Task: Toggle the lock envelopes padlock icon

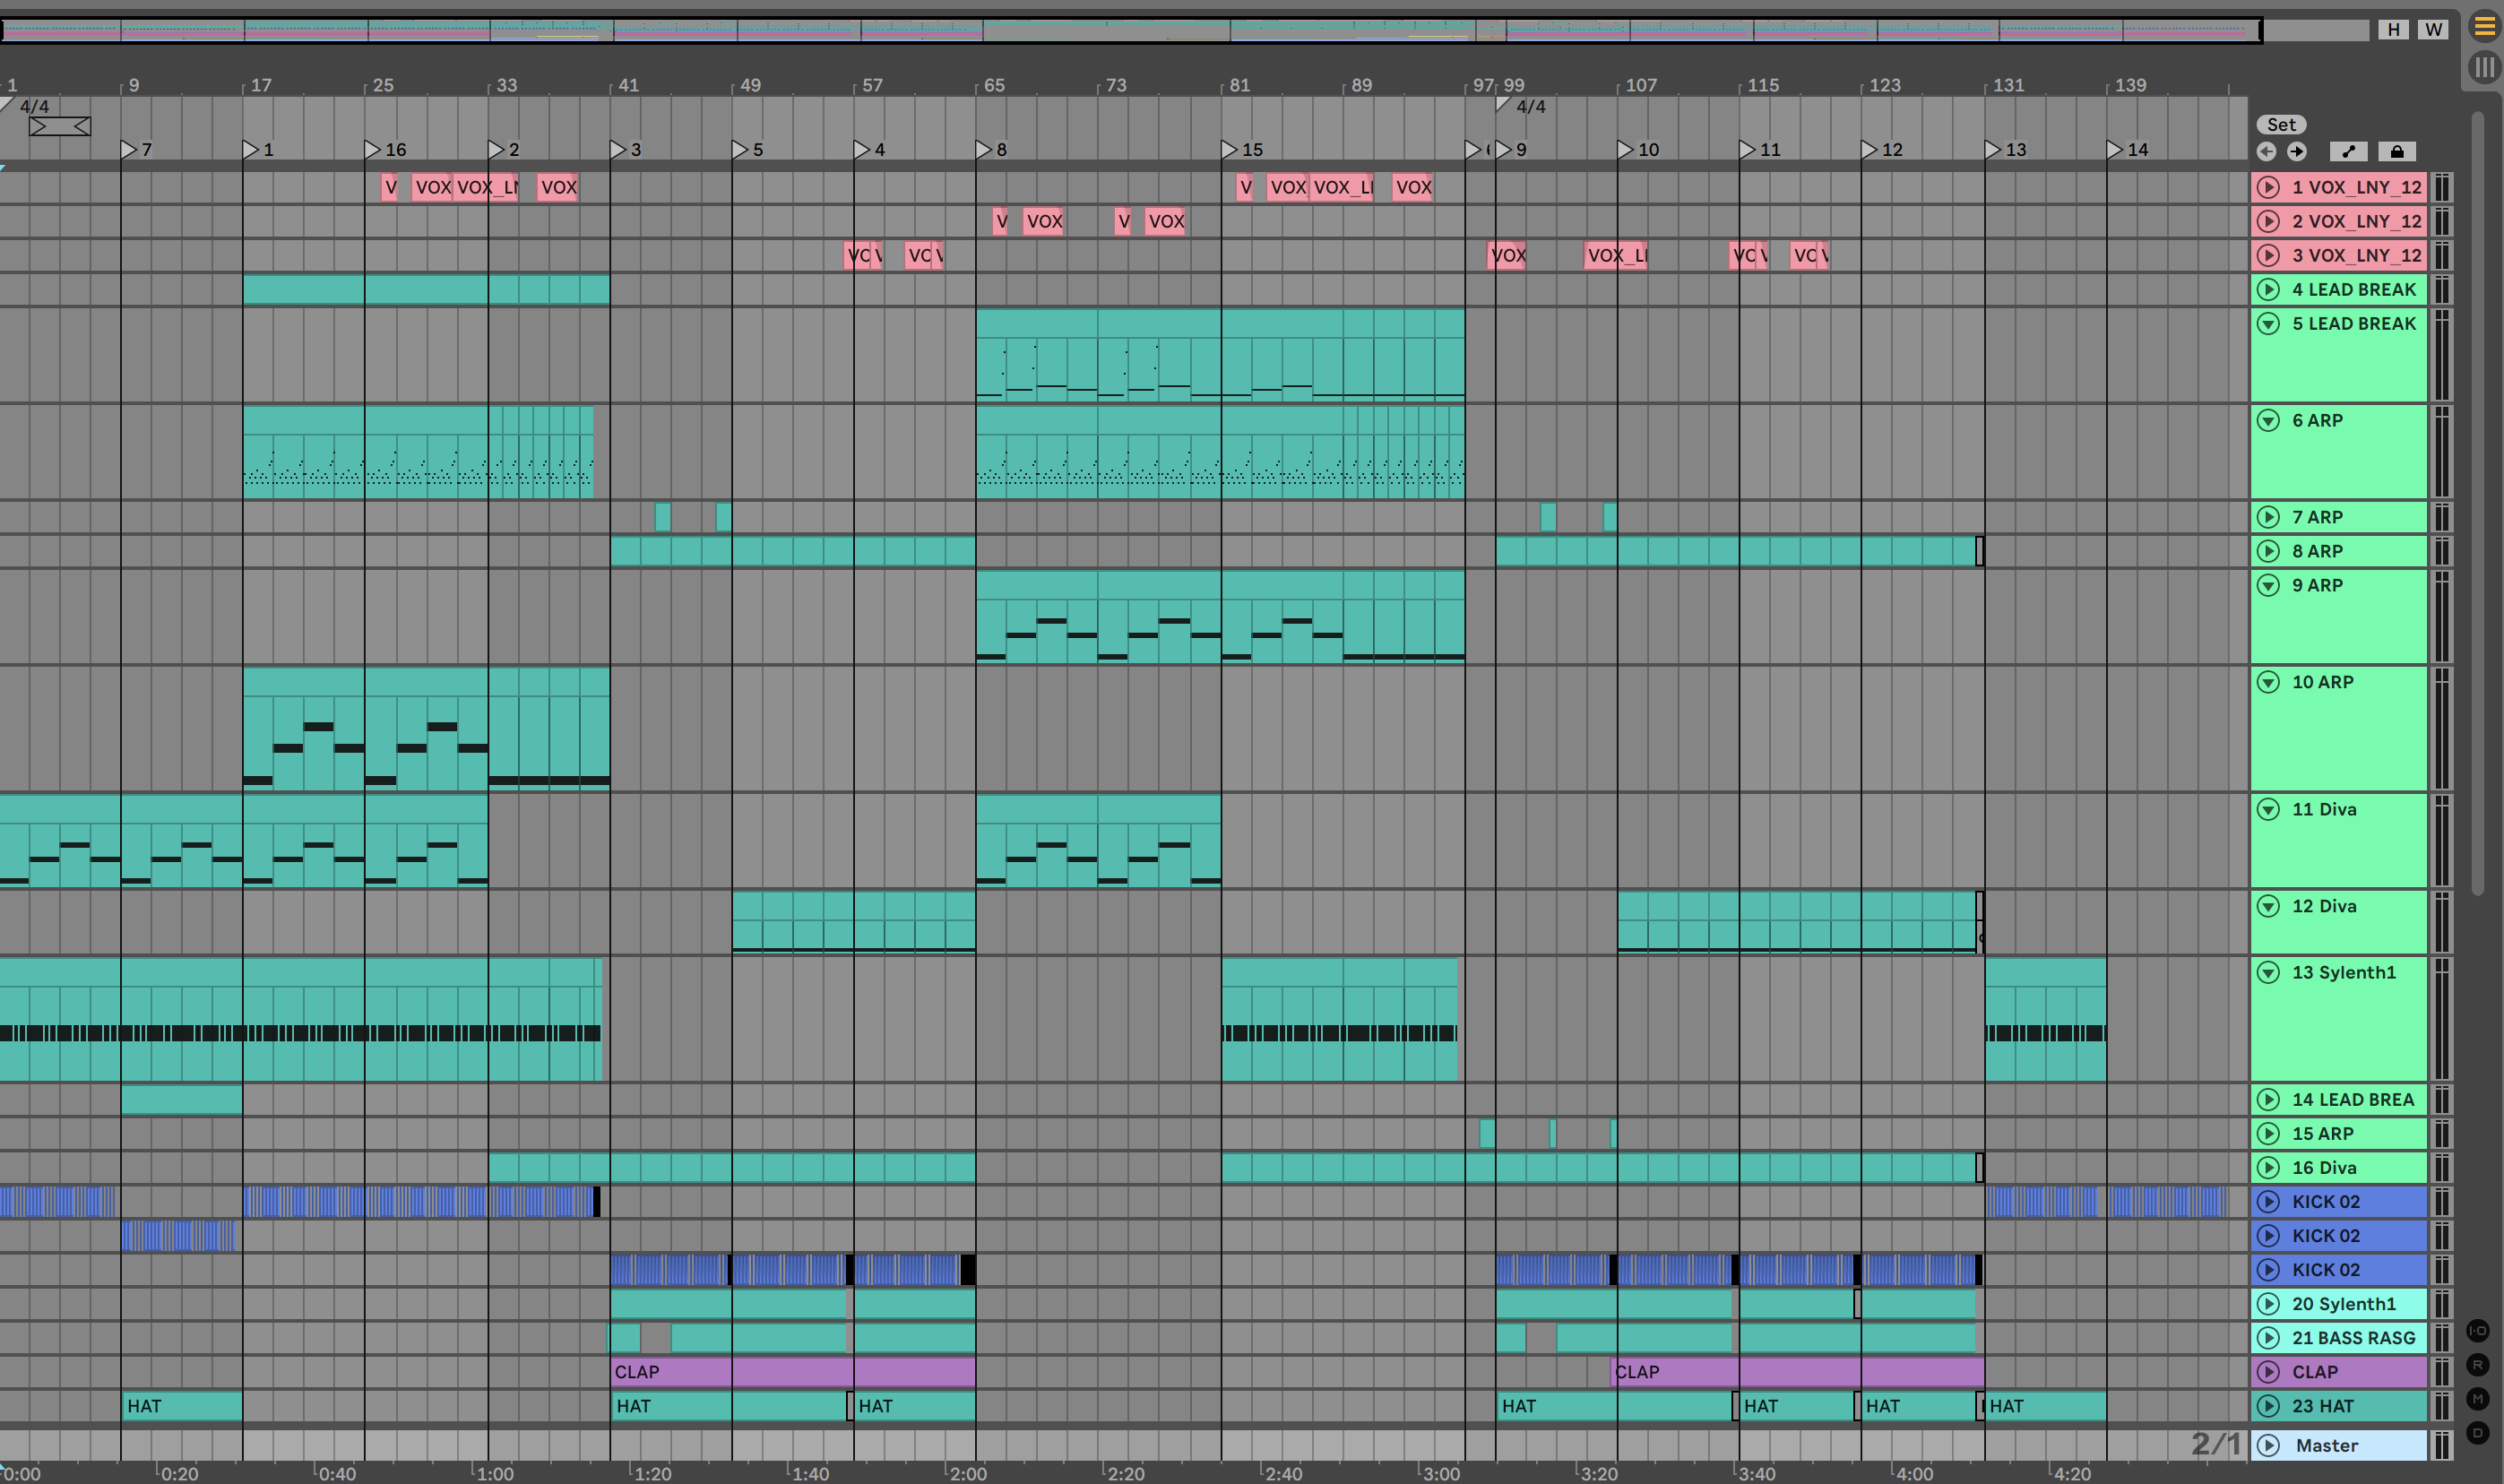Action: click(2397, 152)
